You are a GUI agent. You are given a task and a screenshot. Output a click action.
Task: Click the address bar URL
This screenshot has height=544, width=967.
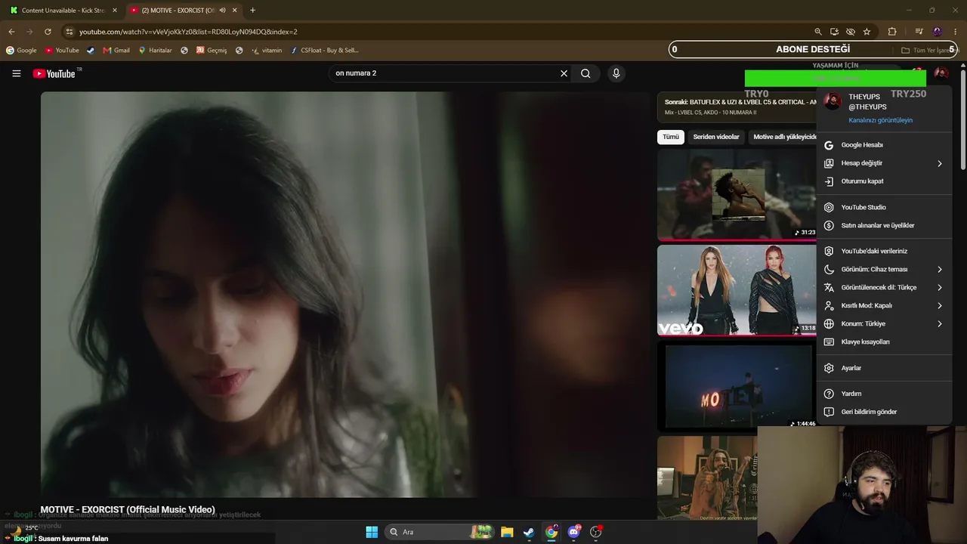click(x=188, y=32)
